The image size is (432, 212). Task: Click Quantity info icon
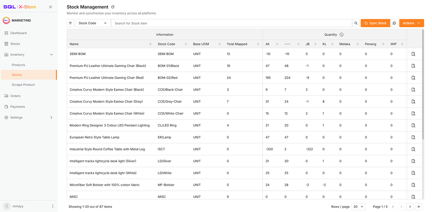point(342,35)
